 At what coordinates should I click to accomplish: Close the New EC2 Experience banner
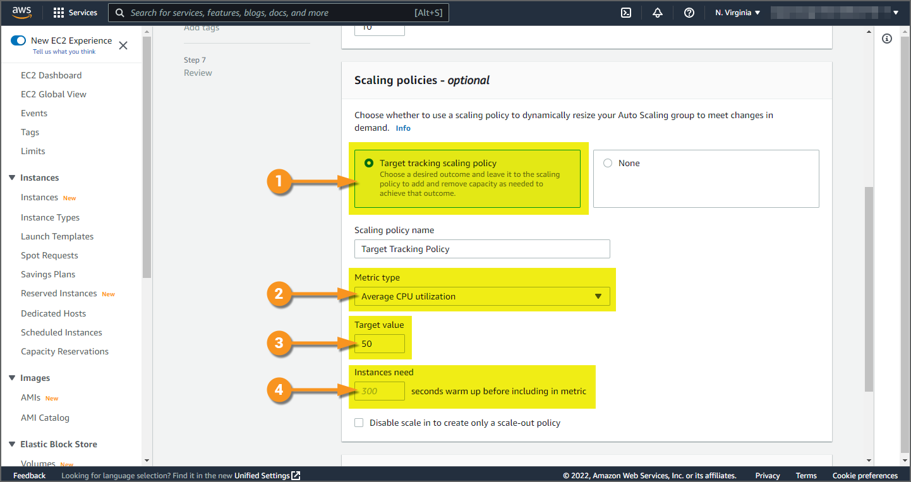[x=123, y=45]
